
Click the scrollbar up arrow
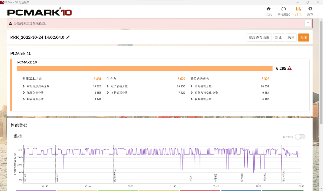(321, 20)
